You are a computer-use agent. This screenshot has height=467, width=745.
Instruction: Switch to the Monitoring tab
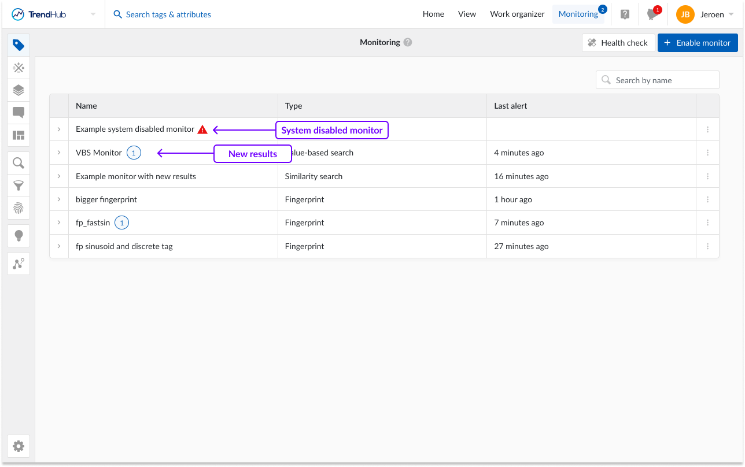578,14
